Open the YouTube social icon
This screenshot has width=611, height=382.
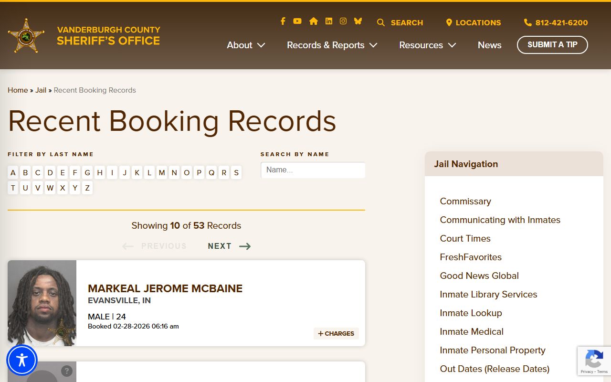click(297, 21)
